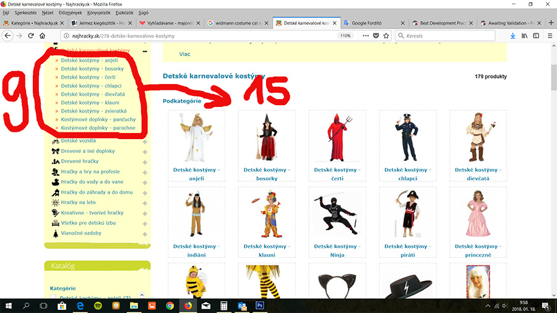Screen dimensions: 557x313
Task: Open the Eszközök menu
Action: 124,13
